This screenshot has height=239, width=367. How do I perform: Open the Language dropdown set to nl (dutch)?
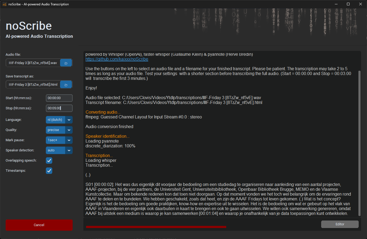tap(69, 120)
